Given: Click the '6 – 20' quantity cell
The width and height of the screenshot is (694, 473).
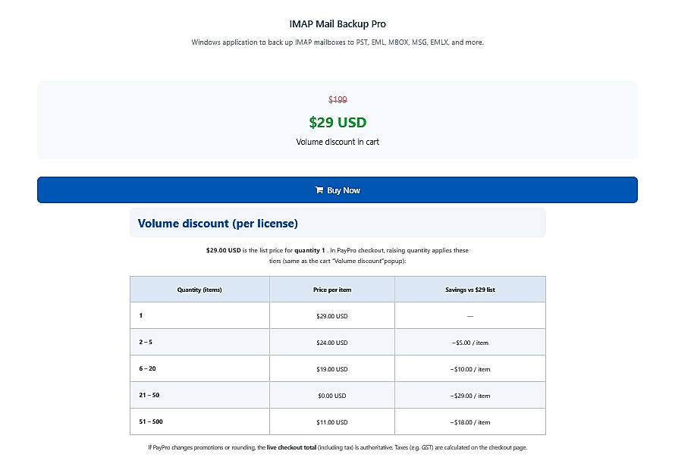Looking at the screenshot, I should 199,368.
